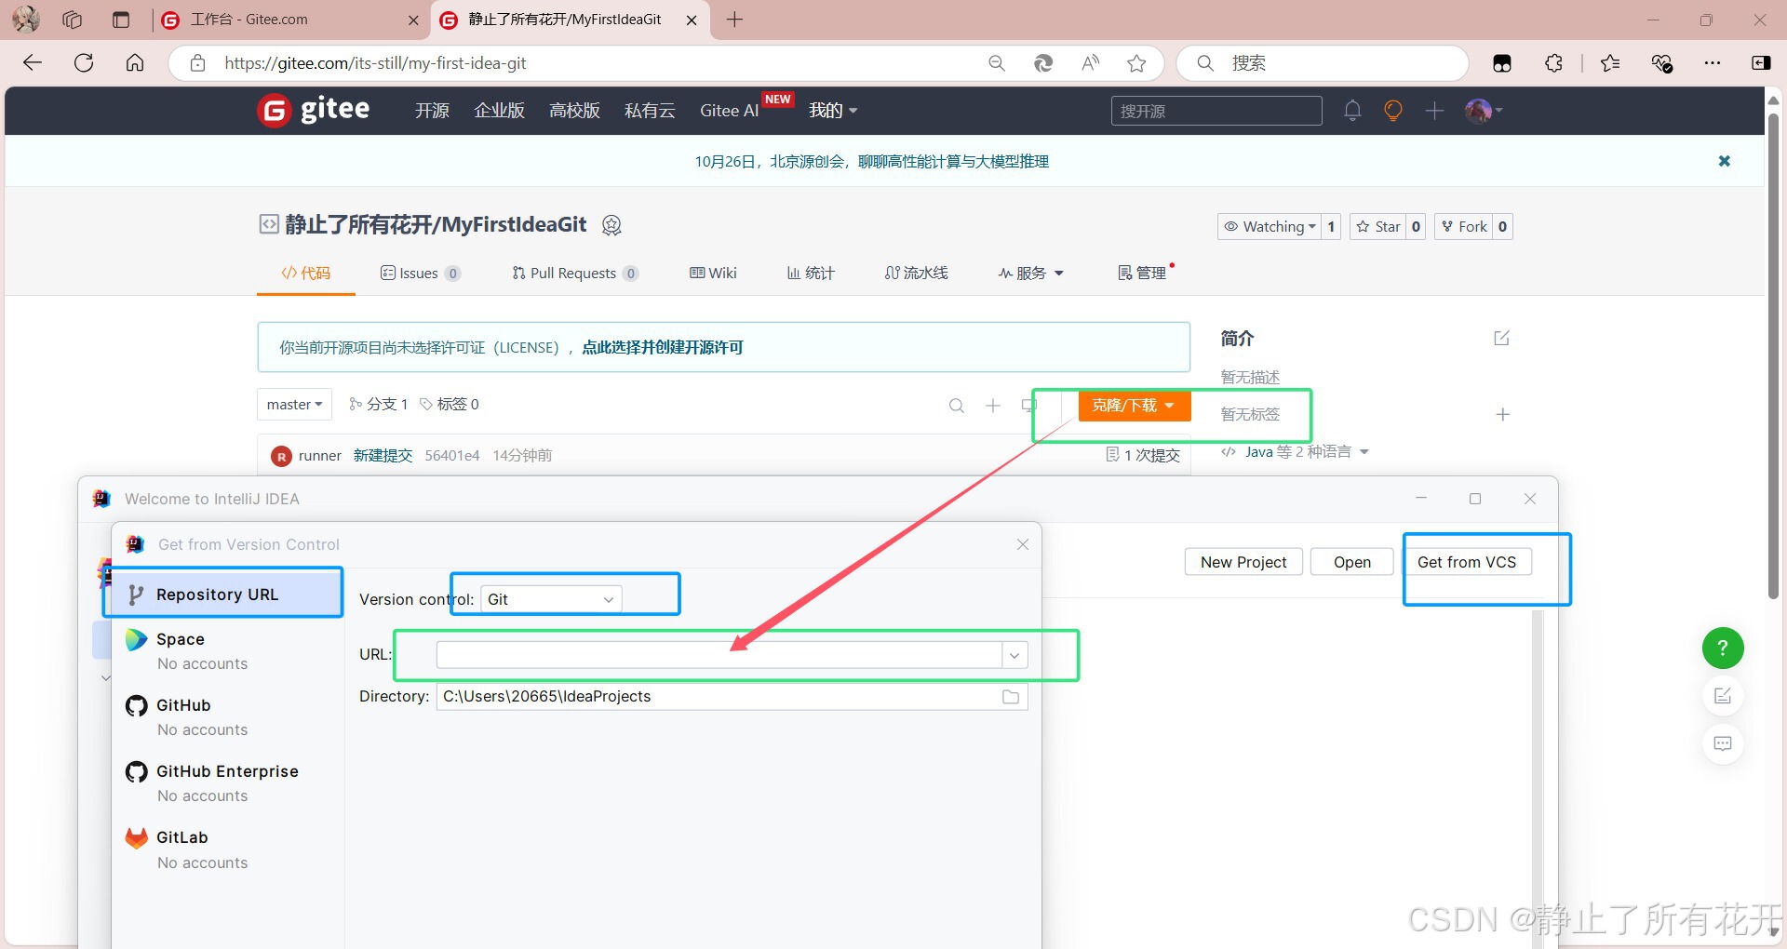The width and height of the screenshot is (1787, 949).
Task: Click the zoom magnifier in address bar
Action: coord(997,62)
